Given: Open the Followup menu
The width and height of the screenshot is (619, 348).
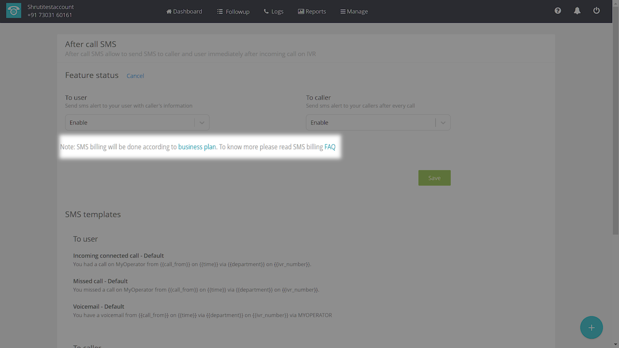Looking at the screenshot, I should click(x=233, y=11).
